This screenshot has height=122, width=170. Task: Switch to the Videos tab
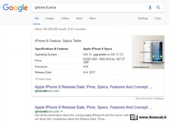click(65, 18)
